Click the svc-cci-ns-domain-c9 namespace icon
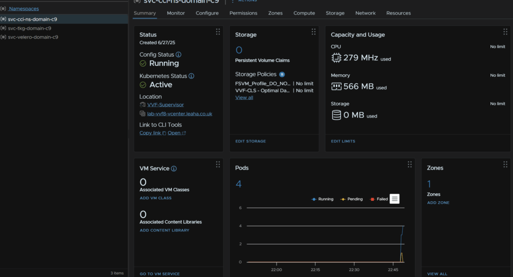 pyautogui.click(x=4, y=19)
